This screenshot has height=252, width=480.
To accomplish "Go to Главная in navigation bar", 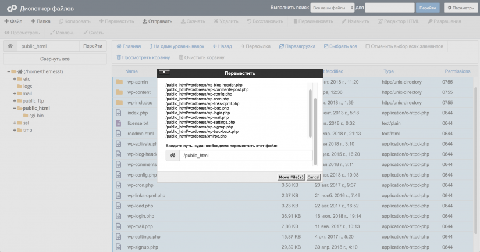I will point(129,46).
